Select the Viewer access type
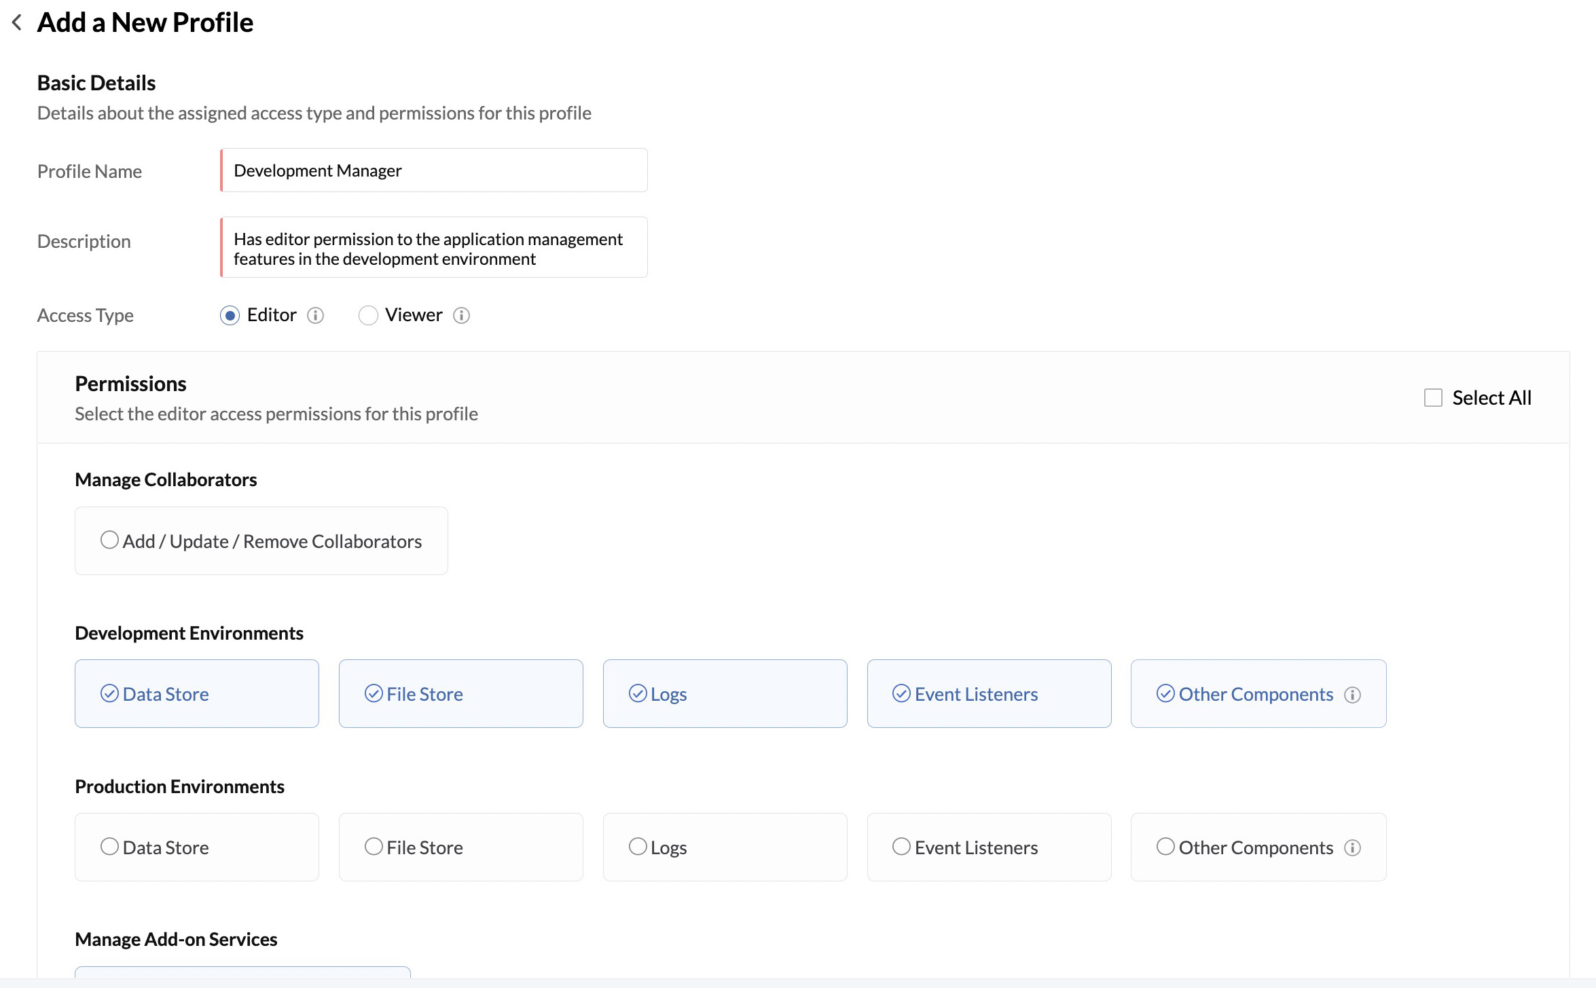Screen dimensions: 1596x988 (x=369, y=315)
